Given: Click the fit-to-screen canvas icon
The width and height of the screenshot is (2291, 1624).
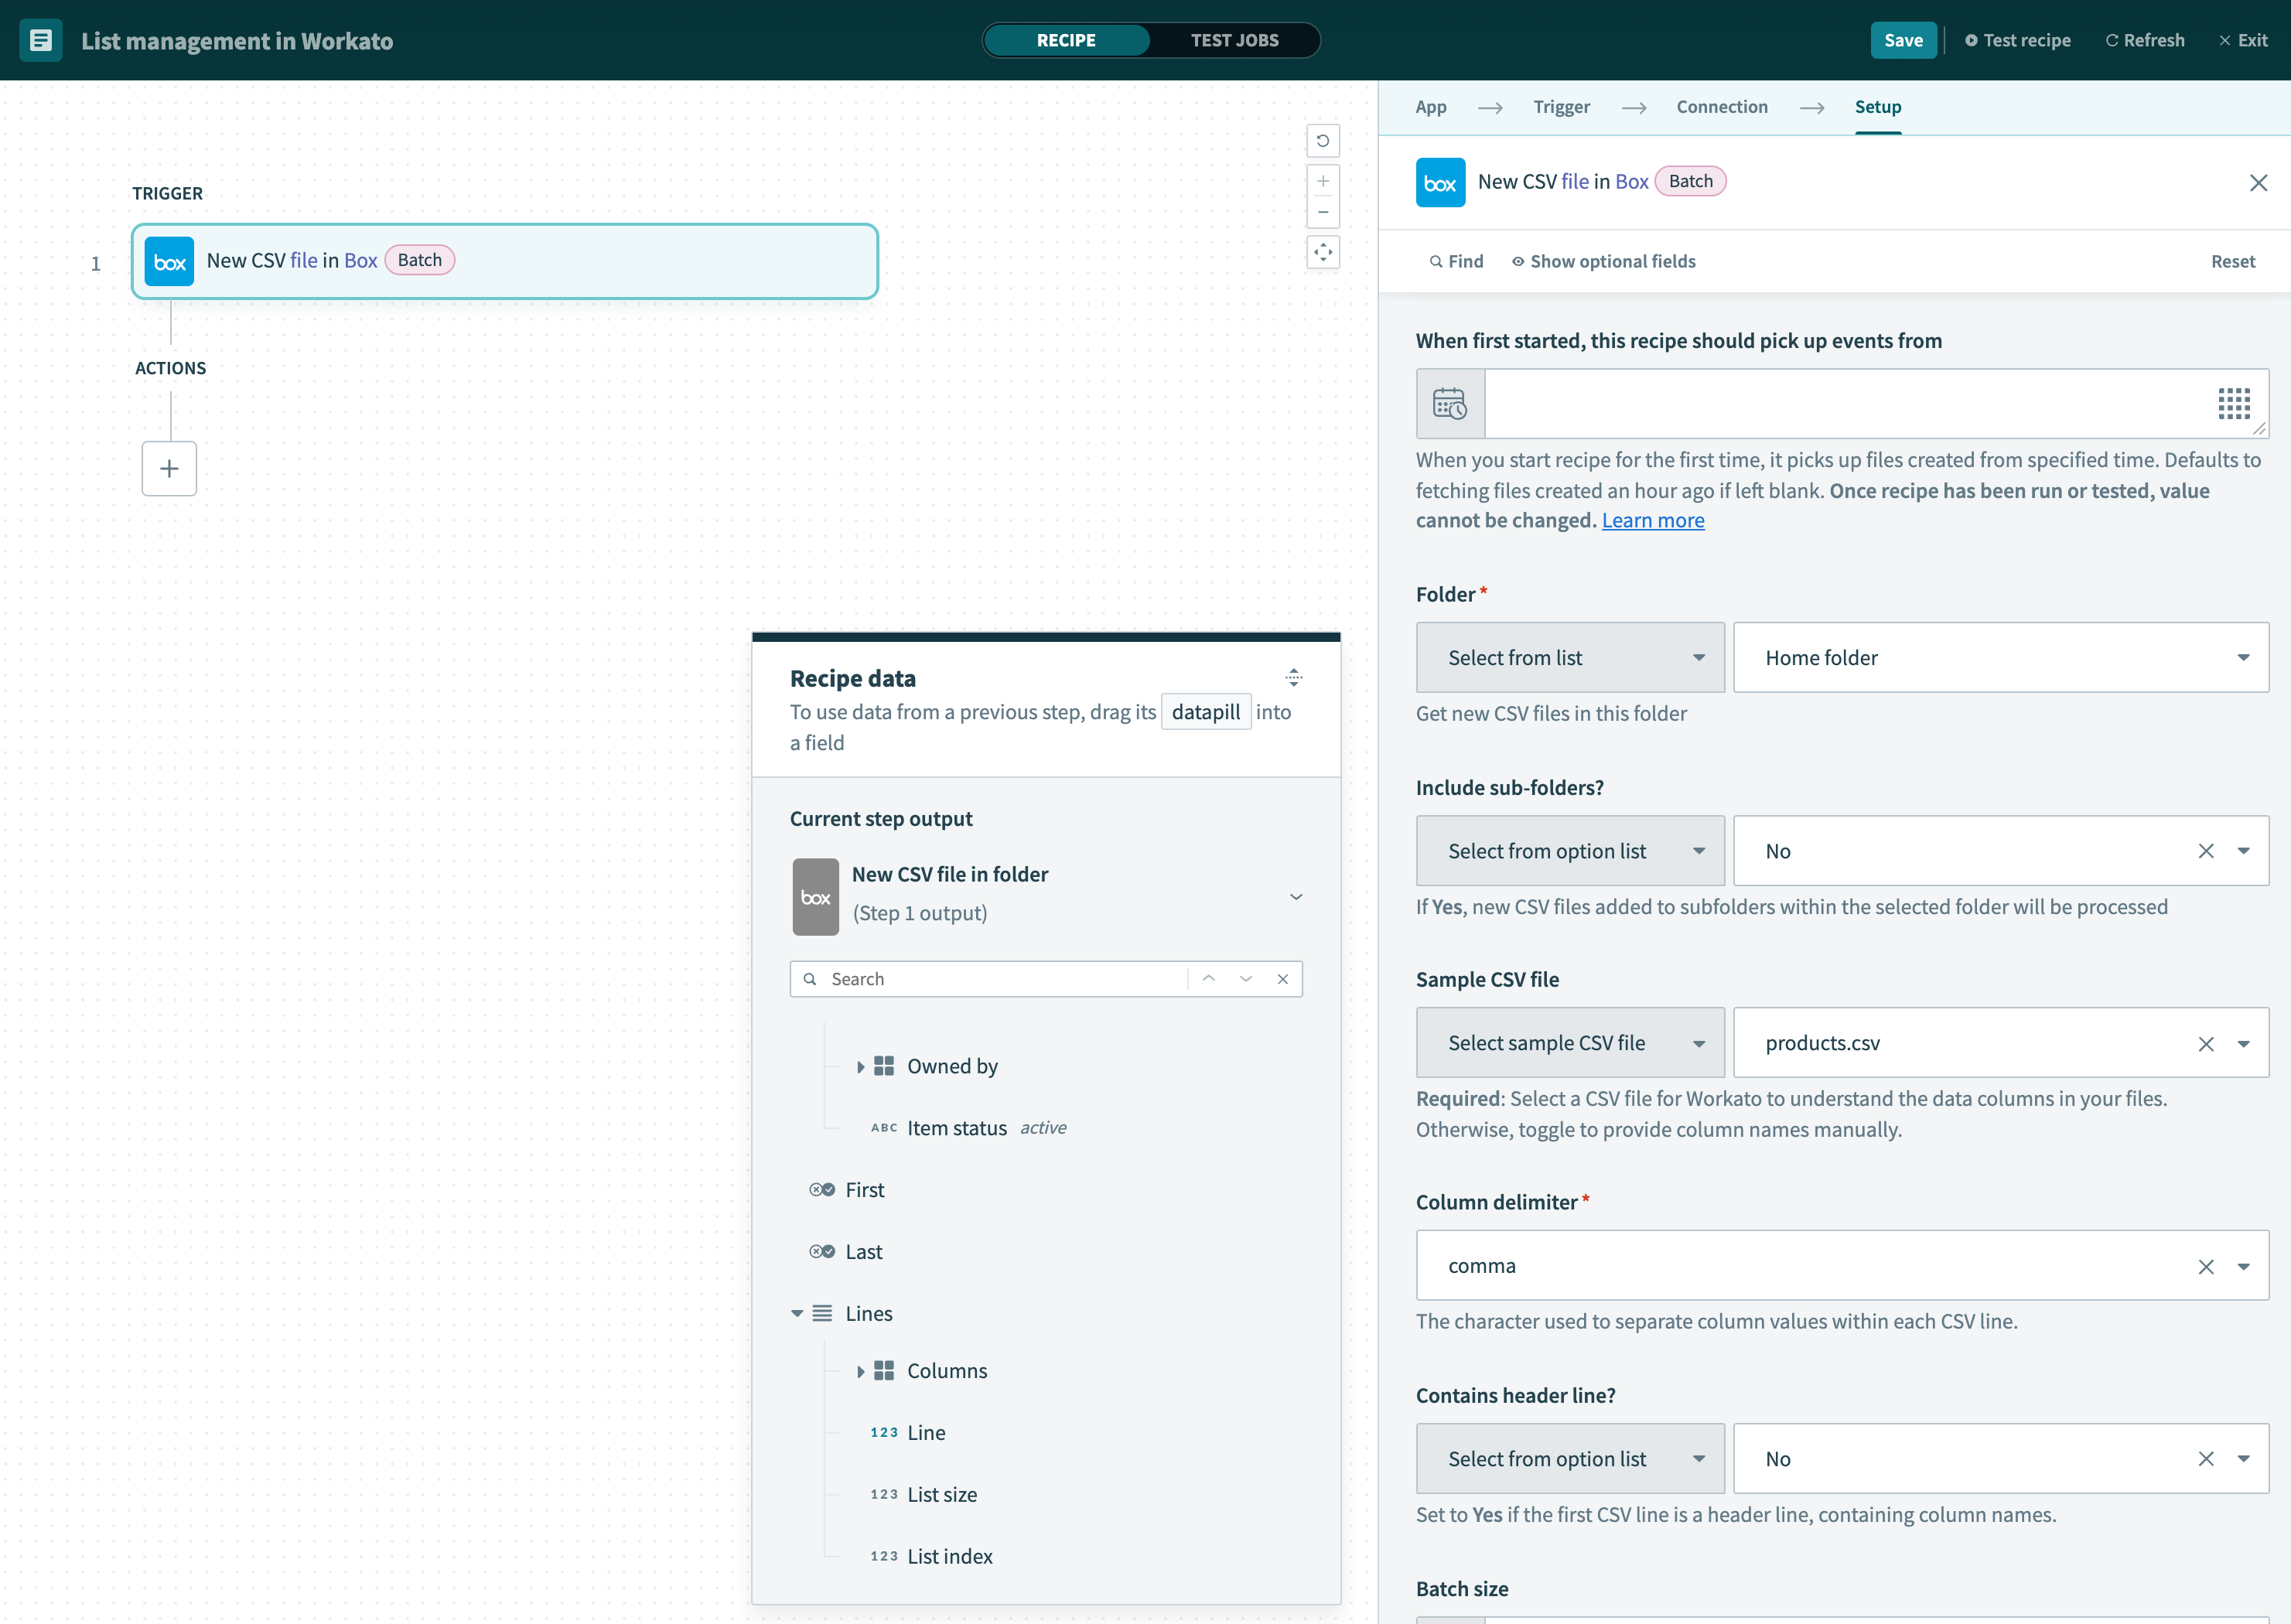Looking at the screenshot, I should coord(1322,252).
